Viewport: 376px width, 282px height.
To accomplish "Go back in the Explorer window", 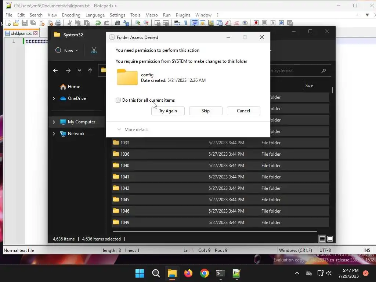I will pyautogui.click(x=55, y=70).
